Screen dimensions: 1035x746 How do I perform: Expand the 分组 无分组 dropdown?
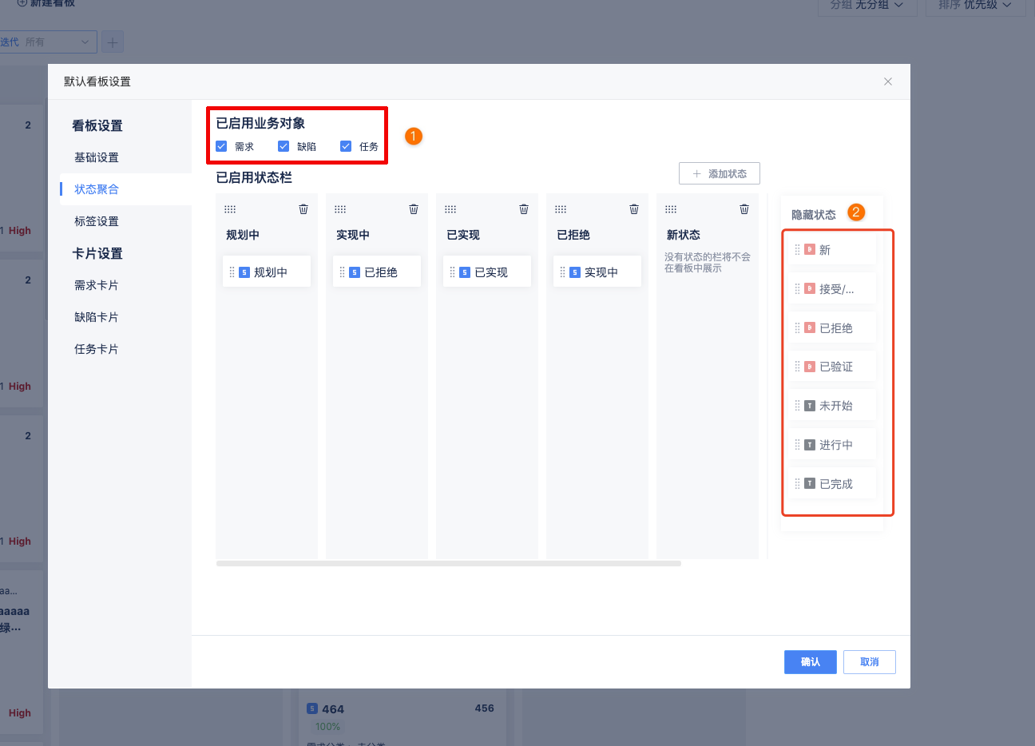(866, 6)
